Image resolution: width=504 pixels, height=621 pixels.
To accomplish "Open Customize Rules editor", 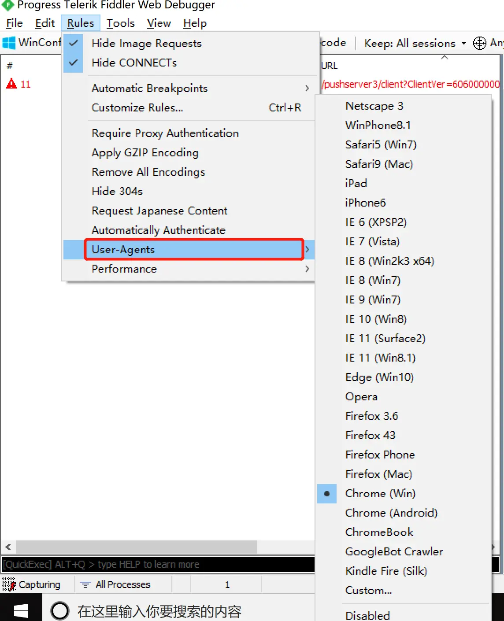I will pos(189,107).
